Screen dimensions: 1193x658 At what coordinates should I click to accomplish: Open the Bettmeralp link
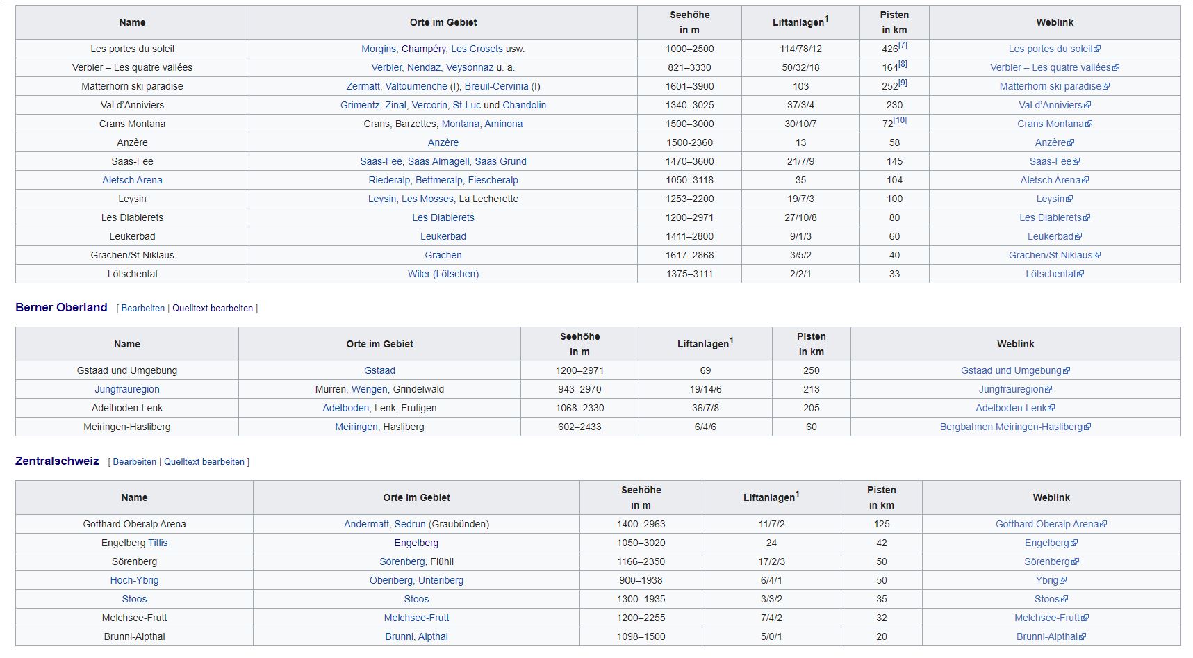point(439,180)
